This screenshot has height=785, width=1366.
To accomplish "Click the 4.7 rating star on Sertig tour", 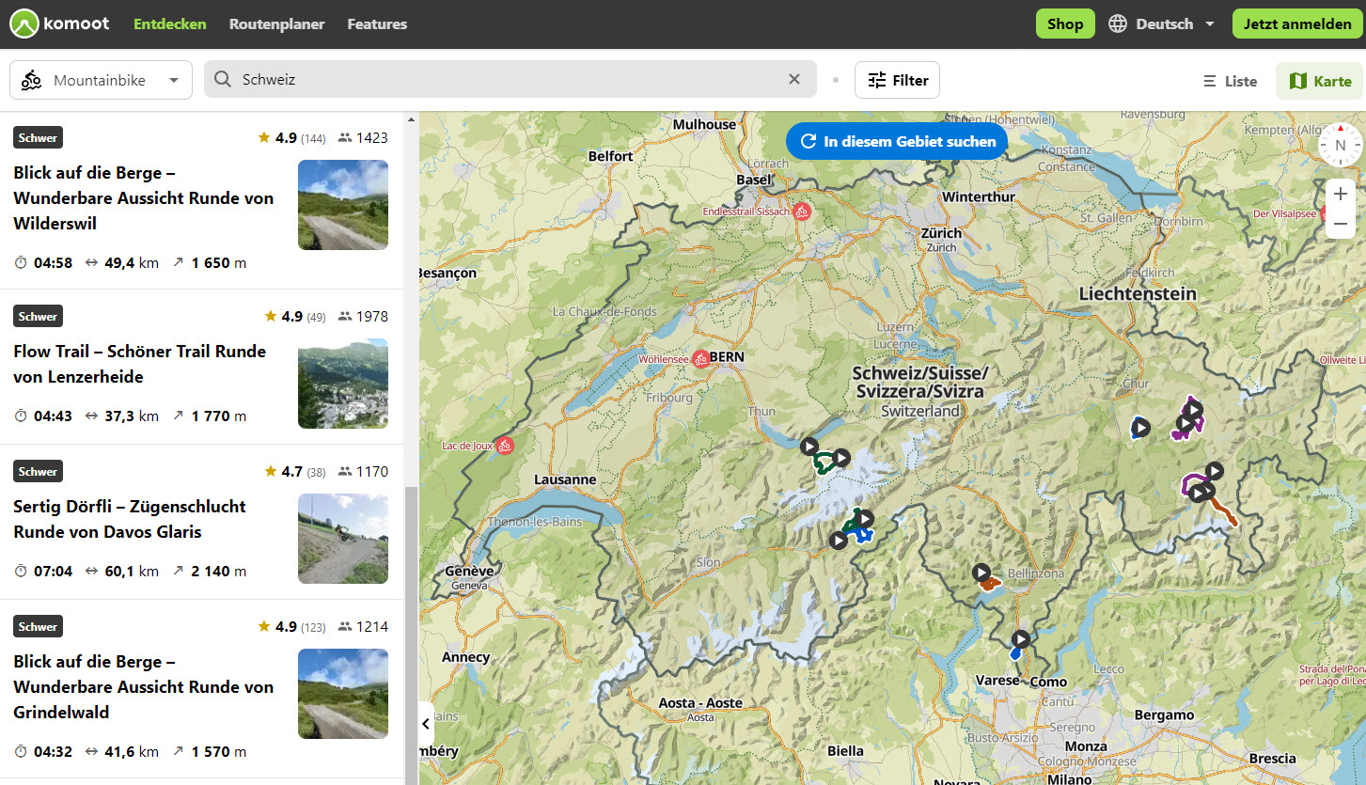I will [x=270, y=471].
